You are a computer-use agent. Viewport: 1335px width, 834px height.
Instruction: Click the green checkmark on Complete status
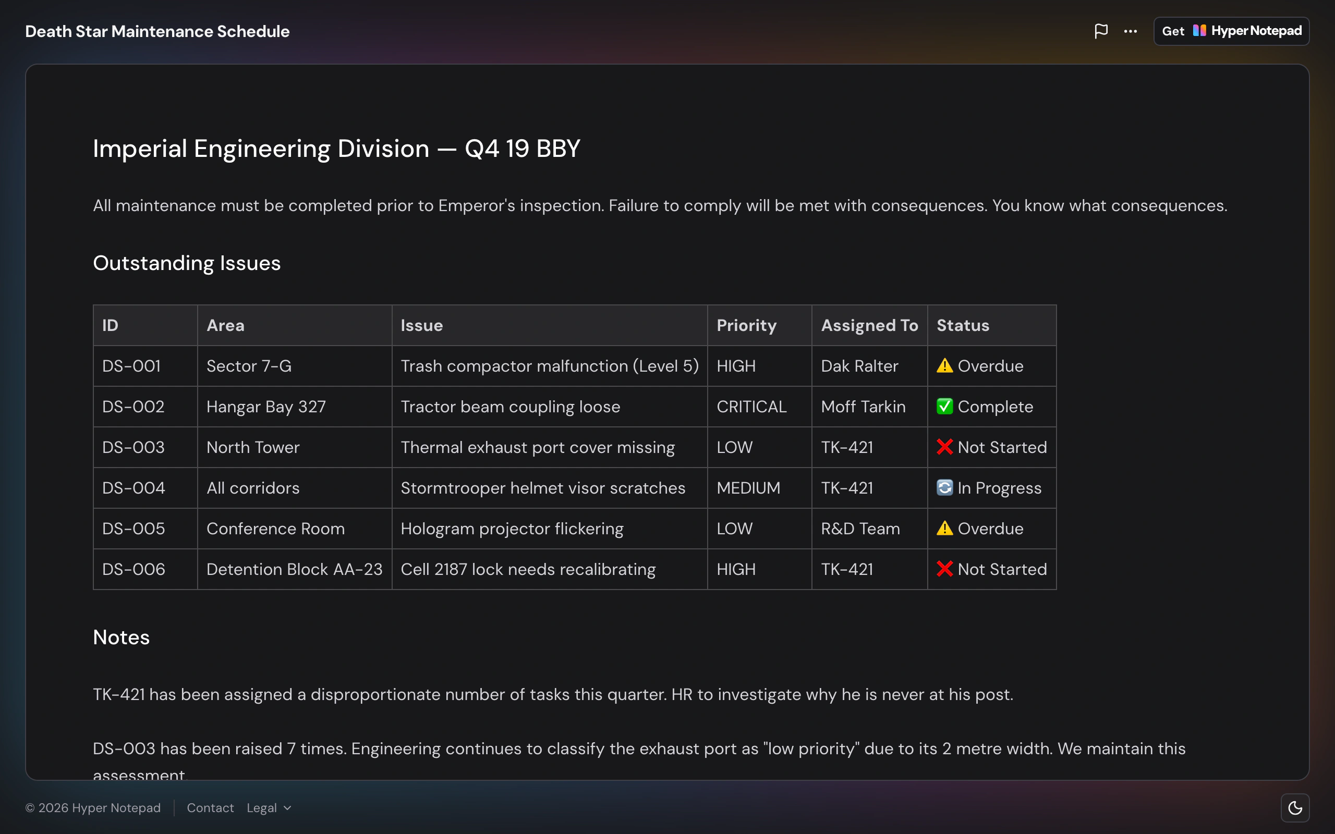pos(944,407)
